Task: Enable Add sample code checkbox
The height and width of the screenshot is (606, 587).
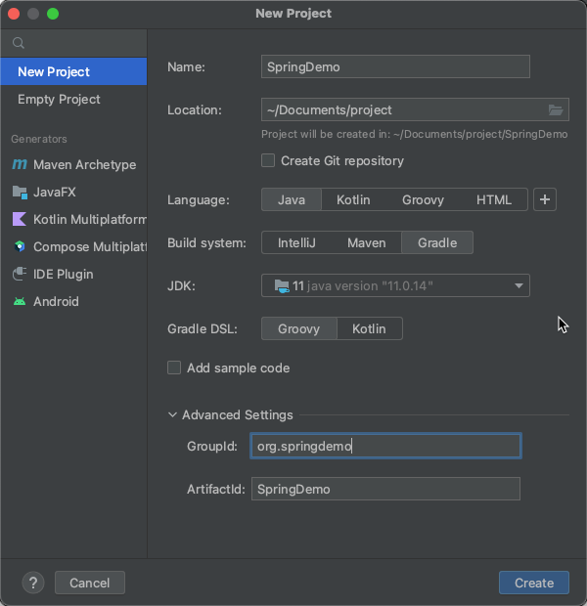Action: (174, 368)
